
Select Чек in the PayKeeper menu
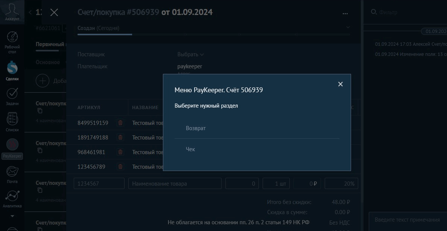point(190,149)
